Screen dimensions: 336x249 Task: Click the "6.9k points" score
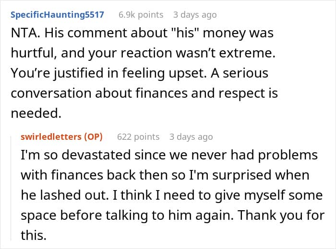(141, 15)
